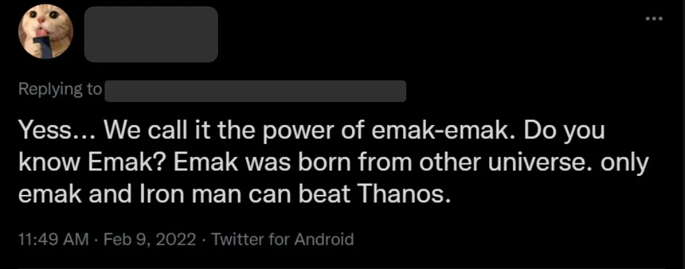The height and width of the screenshot is (269, 685).
Task: Open the redacted display name next to avatar
Action: tap(151, 34)
